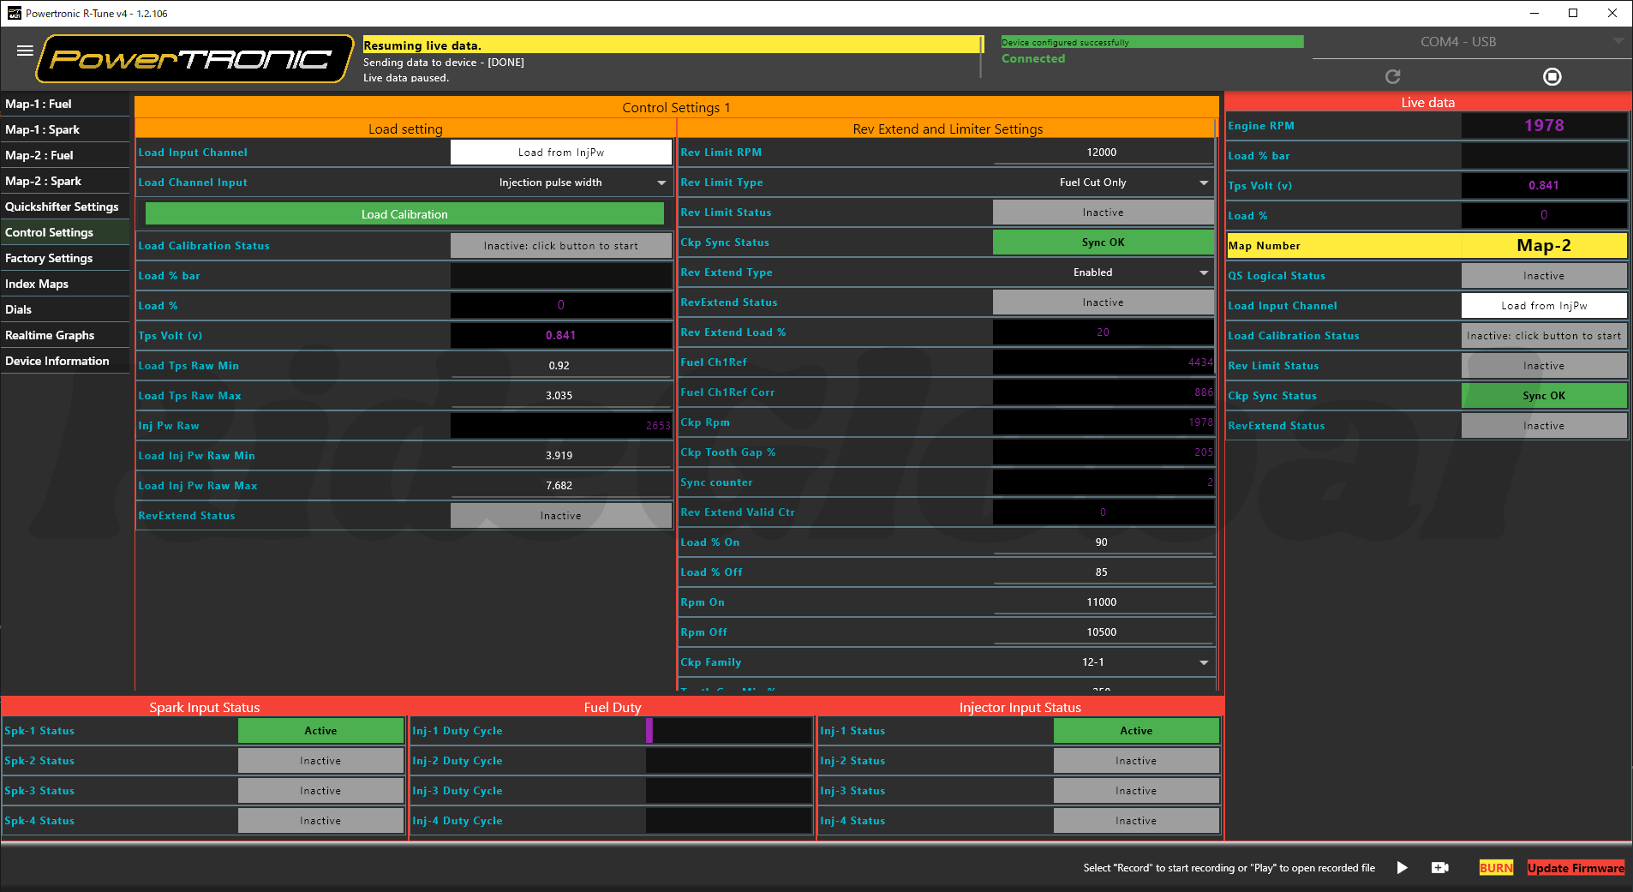Expand the Ckp Family dropdown
This screenshot has width=1633, height=892.
pyautogui.click(x=1203, y=662)
